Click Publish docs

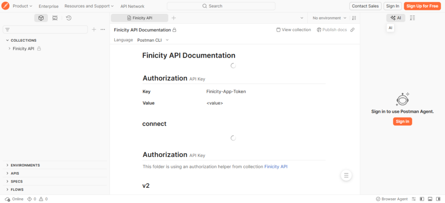332,30
